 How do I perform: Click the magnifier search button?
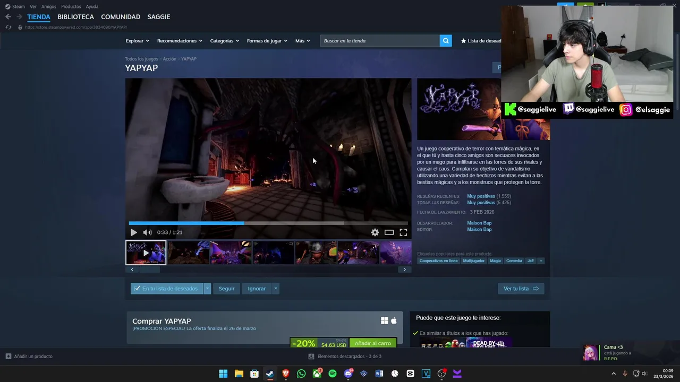point(446,41)
